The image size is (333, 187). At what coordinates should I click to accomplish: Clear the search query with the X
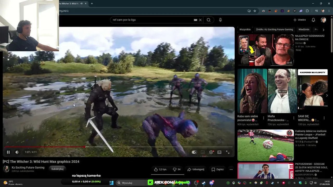200,20
